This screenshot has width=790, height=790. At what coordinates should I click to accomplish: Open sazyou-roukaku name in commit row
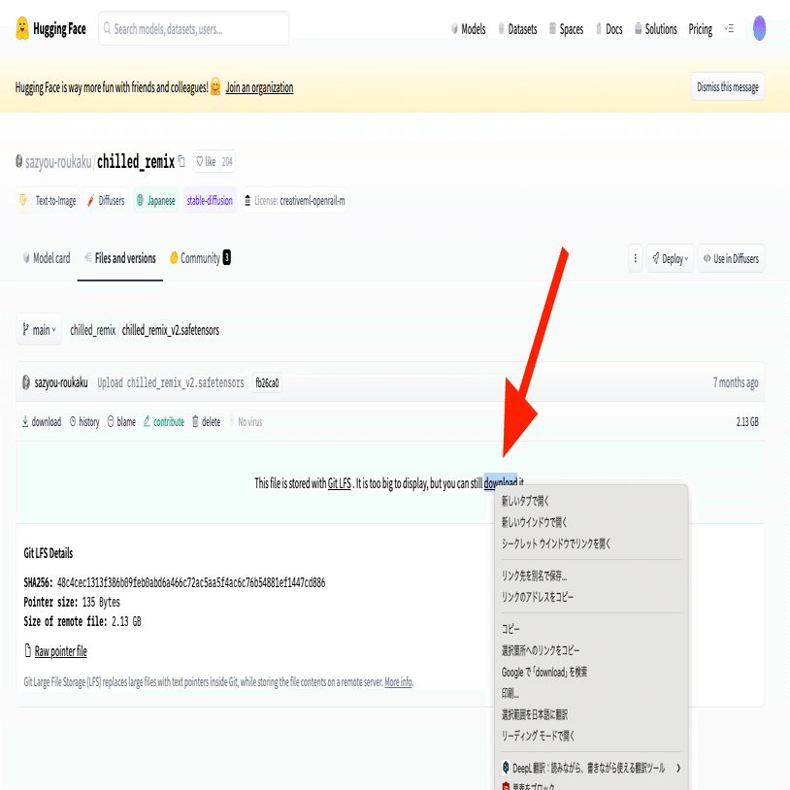[61, 382]
